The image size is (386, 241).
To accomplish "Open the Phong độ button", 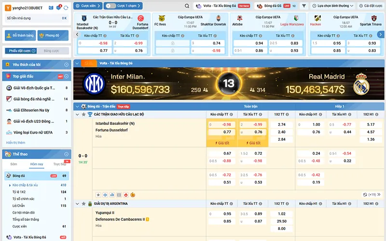I will [53, 35].
